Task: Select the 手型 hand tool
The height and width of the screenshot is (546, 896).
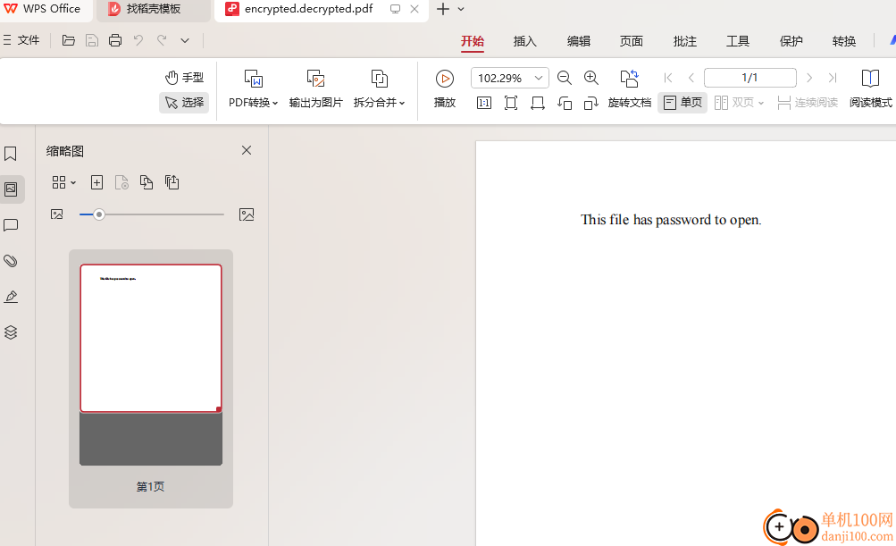Action: click(185, 77)
